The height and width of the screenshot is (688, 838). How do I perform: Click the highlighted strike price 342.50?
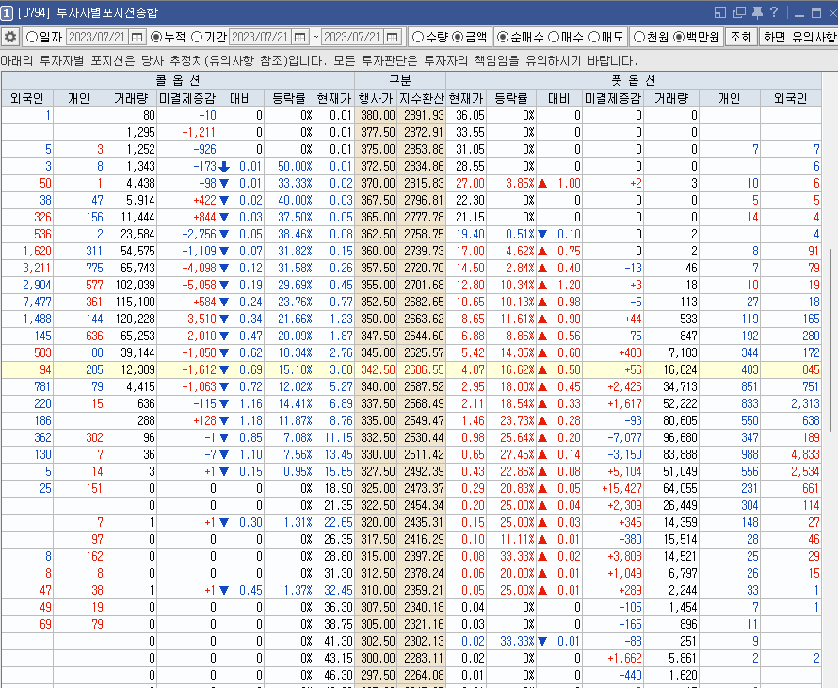pos(378,369)
